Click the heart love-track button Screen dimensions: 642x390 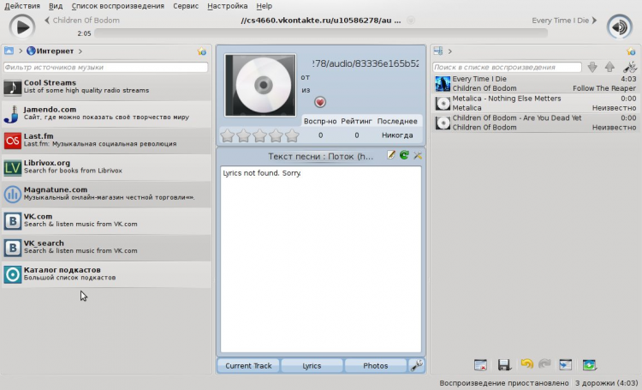click(320, 102)
